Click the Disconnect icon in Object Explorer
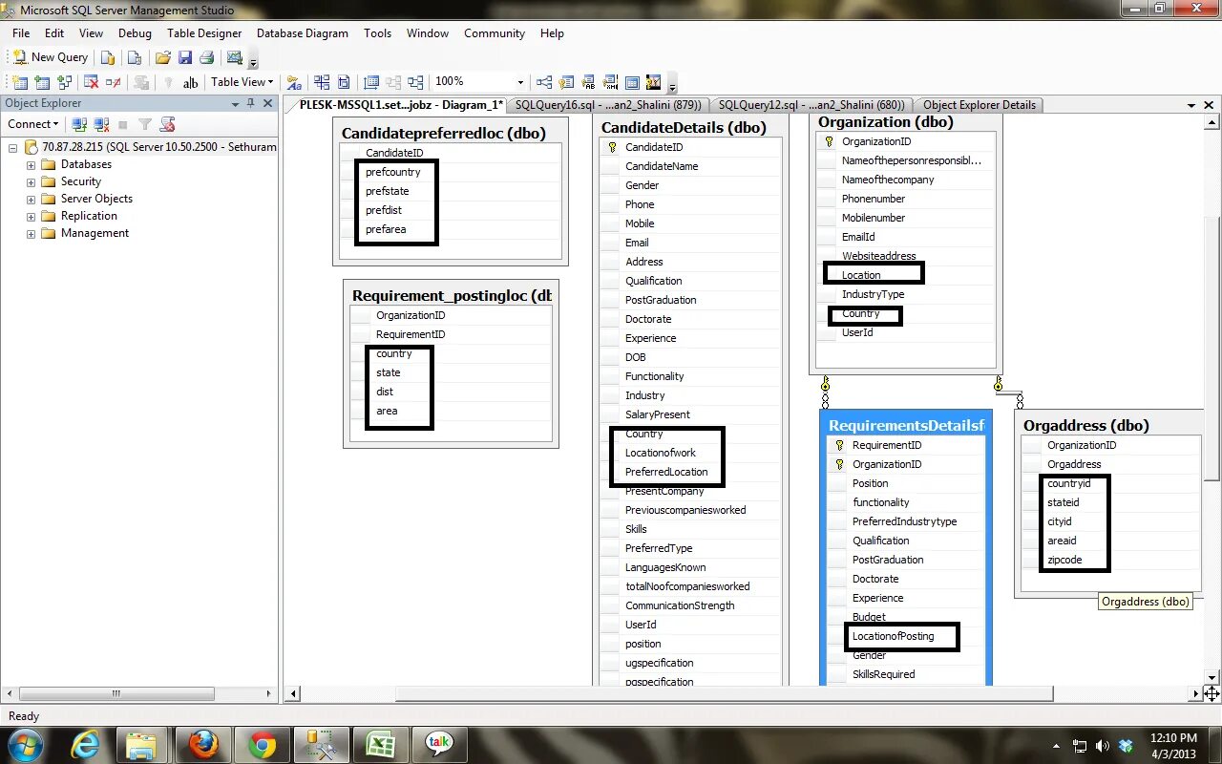Screen dimensions: 1222x764 click(x=101, y=124)
